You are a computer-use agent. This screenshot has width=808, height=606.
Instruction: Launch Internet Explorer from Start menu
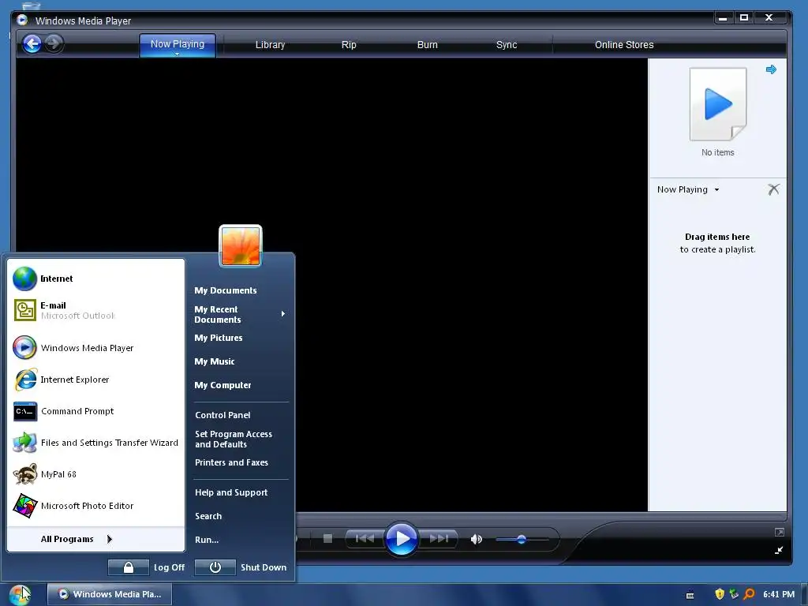96,380
